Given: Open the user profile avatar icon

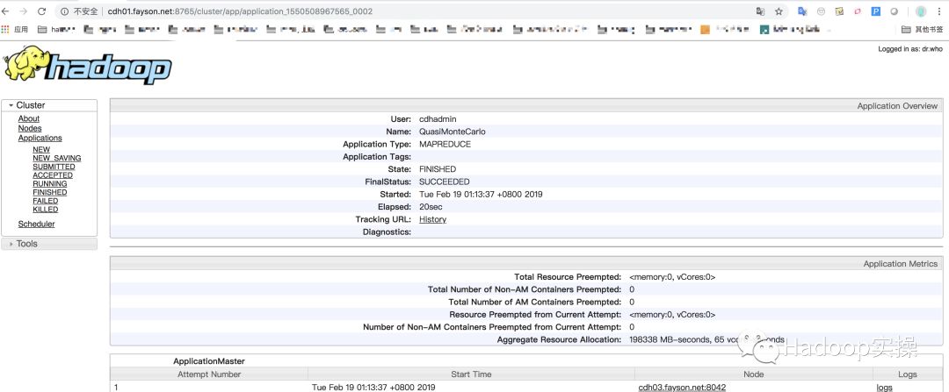Looking at the screenshot, I should pos(921,11).
